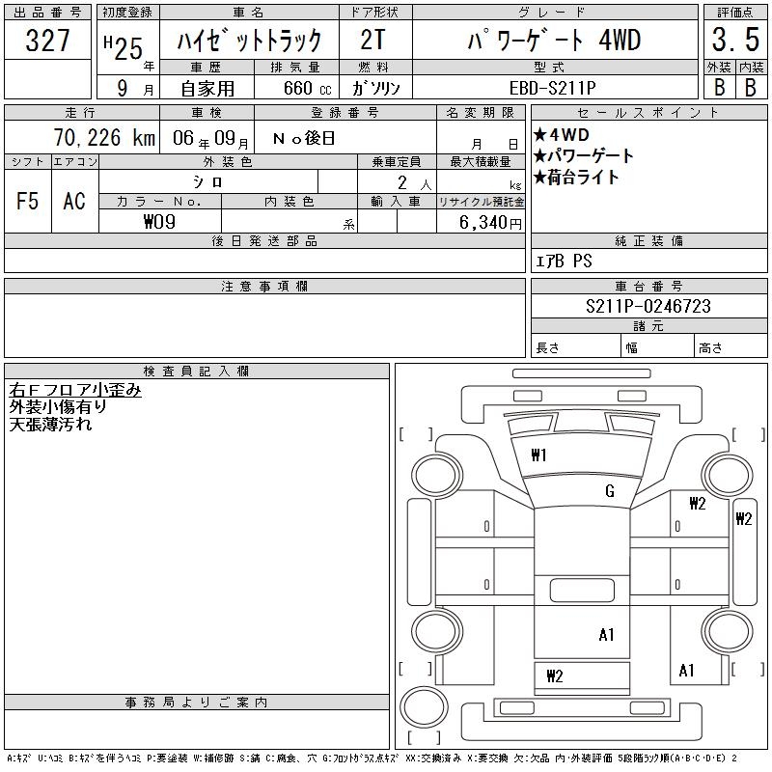Click the 長さ dimension label
Image resolution: width=772 pixels, height=772 pixels.
click(x=548, y=348)
